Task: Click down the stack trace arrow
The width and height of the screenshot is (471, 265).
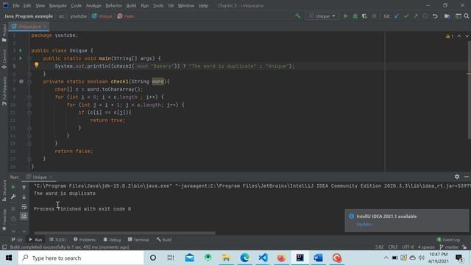Action: tap(24, 197)
